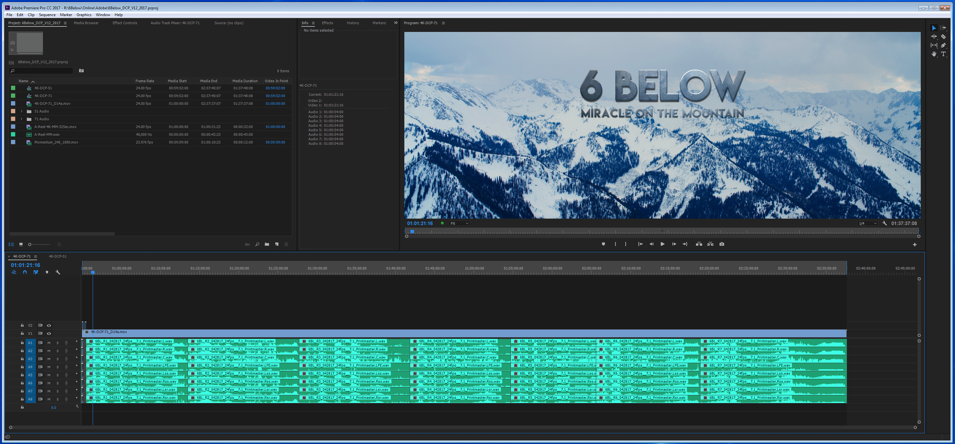Open the Effects tab
The image size is (955, 444).
(327, 23)
